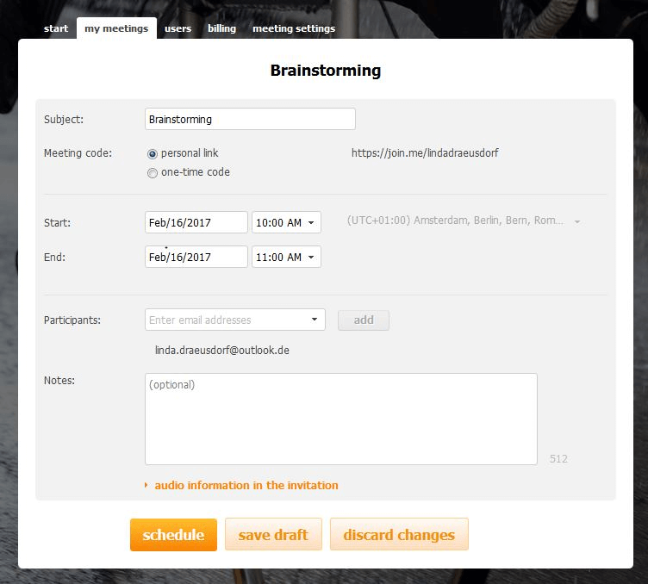Click the schedule button
Viewport: 648px width, 584px height.
tap(173, 534)
